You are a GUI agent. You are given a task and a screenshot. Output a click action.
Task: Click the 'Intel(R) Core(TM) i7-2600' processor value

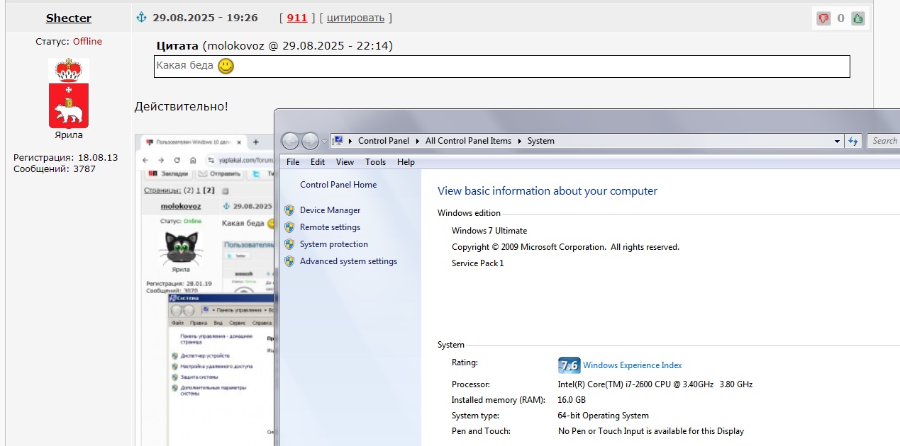(x=655, y=384)
